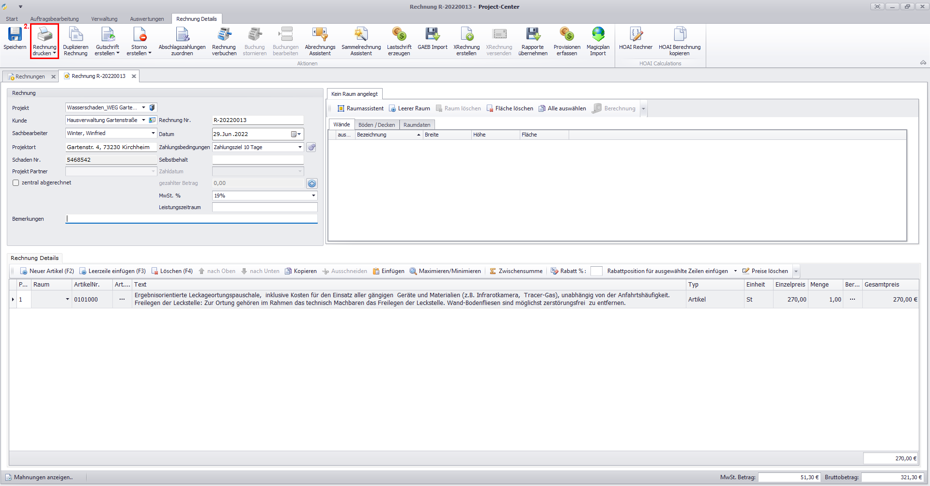Viewport: 930px width, 486px height.
Task: Switch to the Auftragsbearbeitung ribbon tab
Action: click(x=54, y=19)
